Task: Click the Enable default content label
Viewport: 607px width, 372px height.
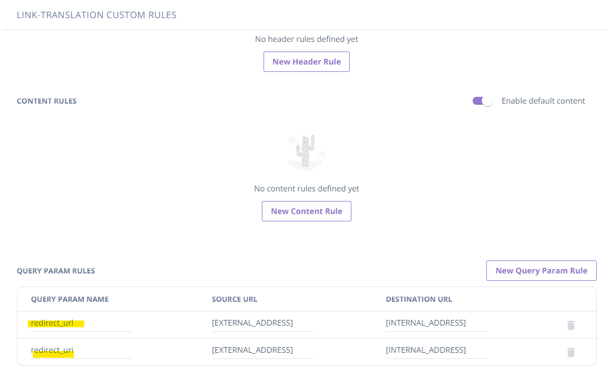Action: point(543,101)
